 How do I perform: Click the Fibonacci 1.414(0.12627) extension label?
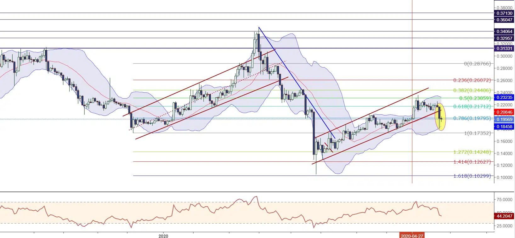point(472,162)
